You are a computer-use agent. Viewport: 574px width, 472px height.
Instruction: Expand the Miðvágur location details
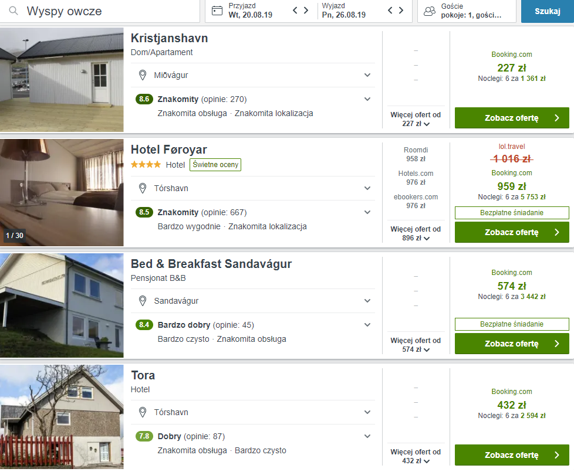[367, 75]
